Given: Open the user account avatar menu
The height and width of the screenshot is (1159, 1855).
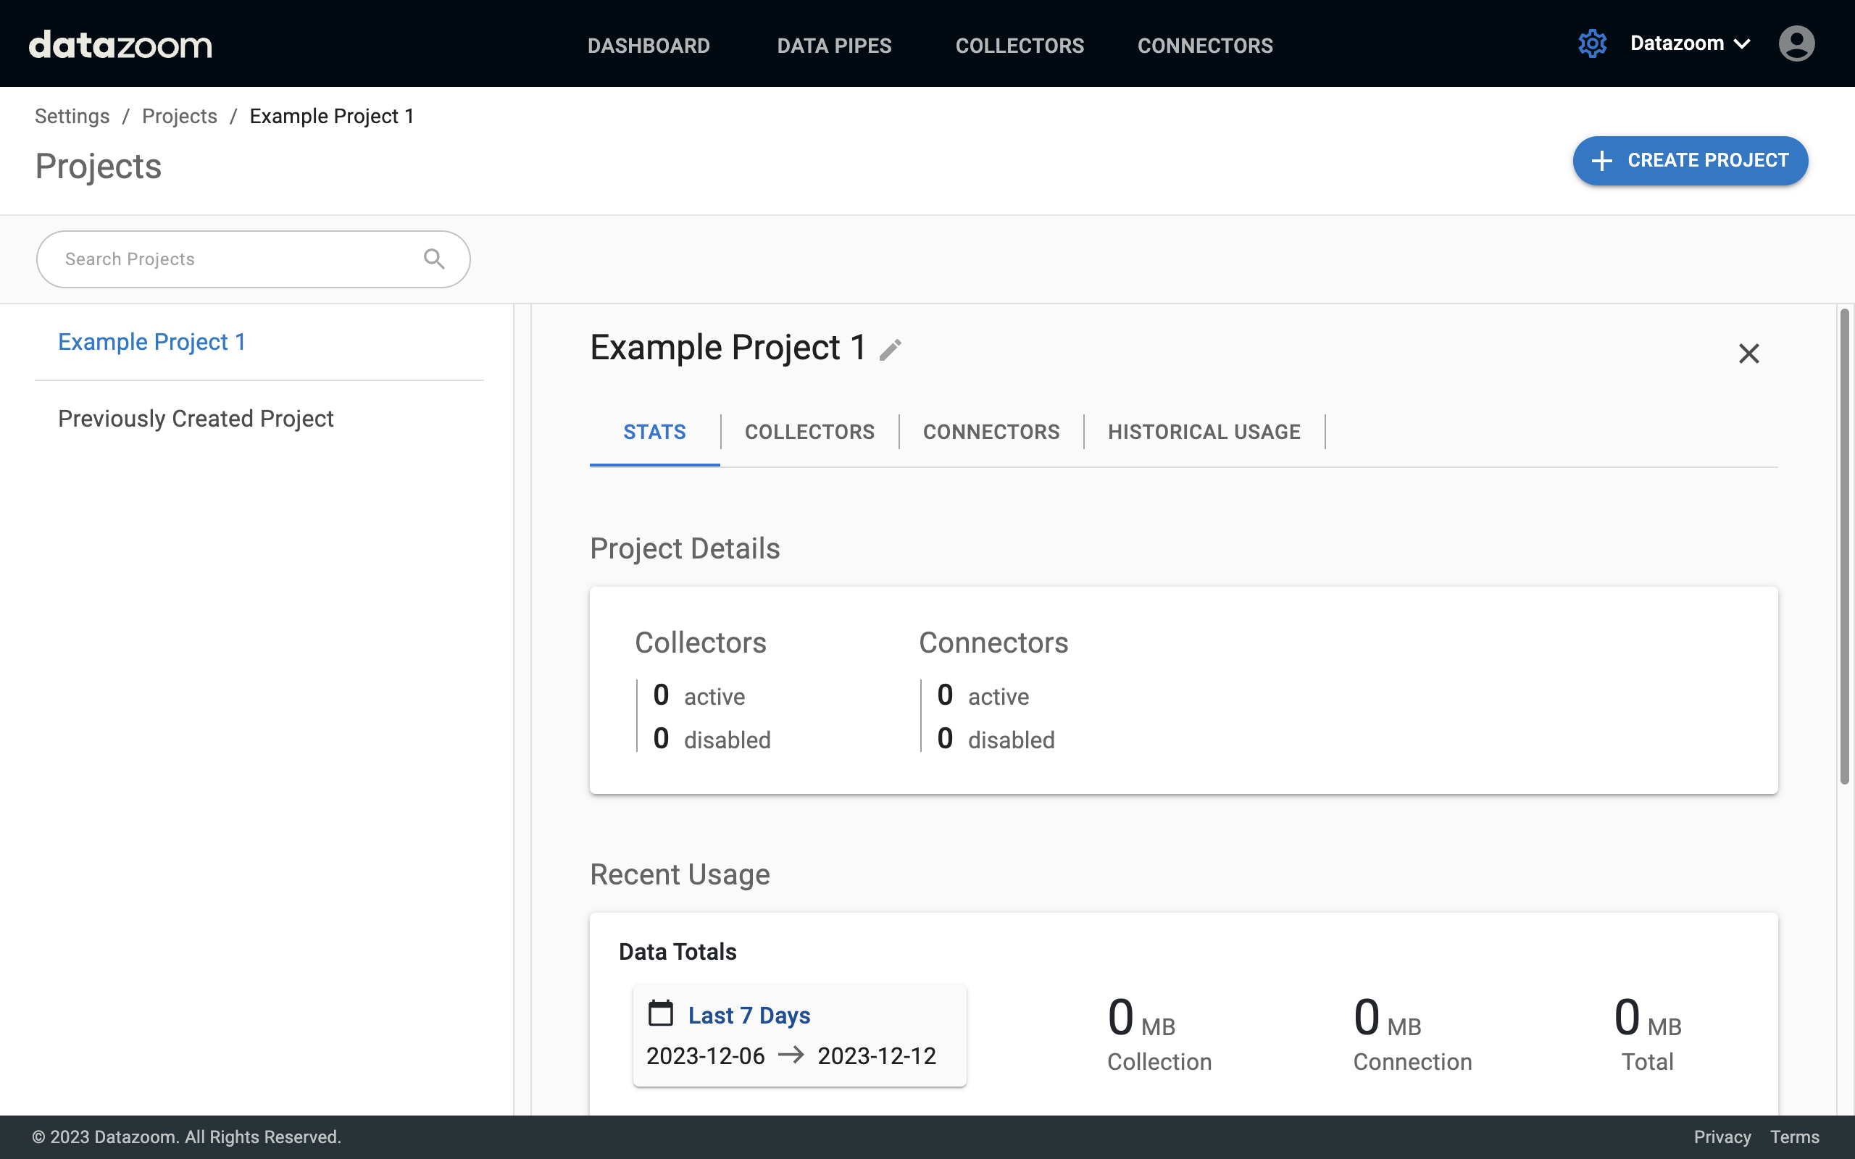Looking at the screenshot, I should pos(1796,43).
